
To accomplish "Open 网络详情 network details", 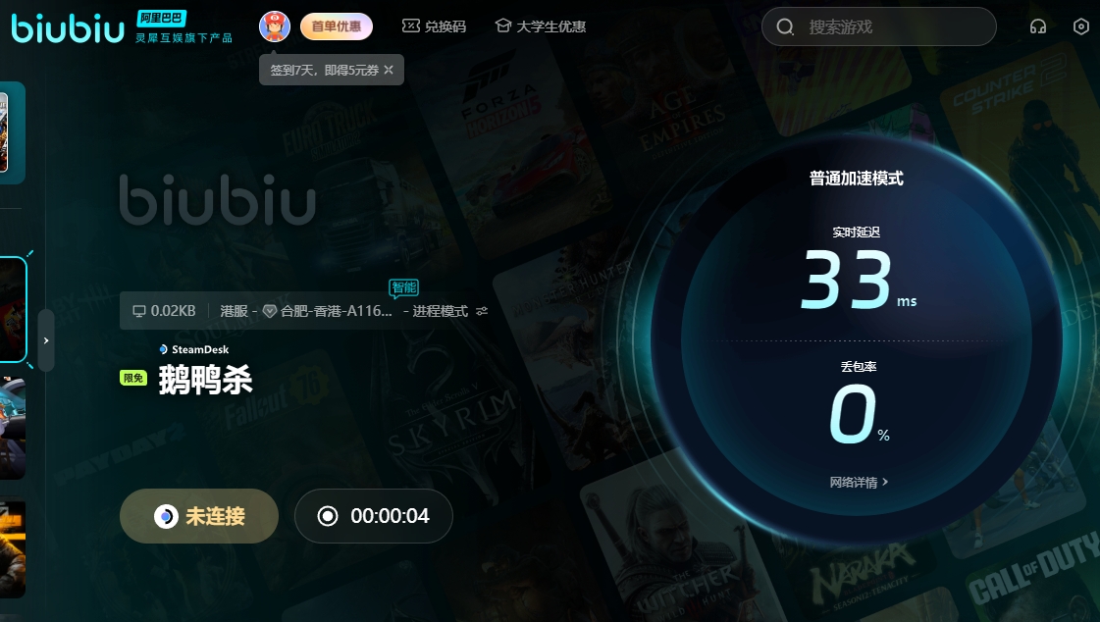I will (859, 483).
